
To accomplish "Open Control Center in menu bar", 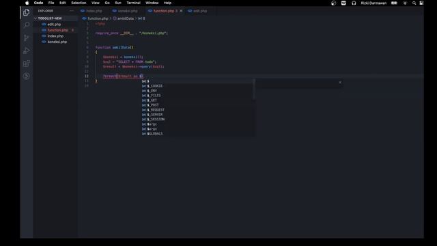I will 421,3.
